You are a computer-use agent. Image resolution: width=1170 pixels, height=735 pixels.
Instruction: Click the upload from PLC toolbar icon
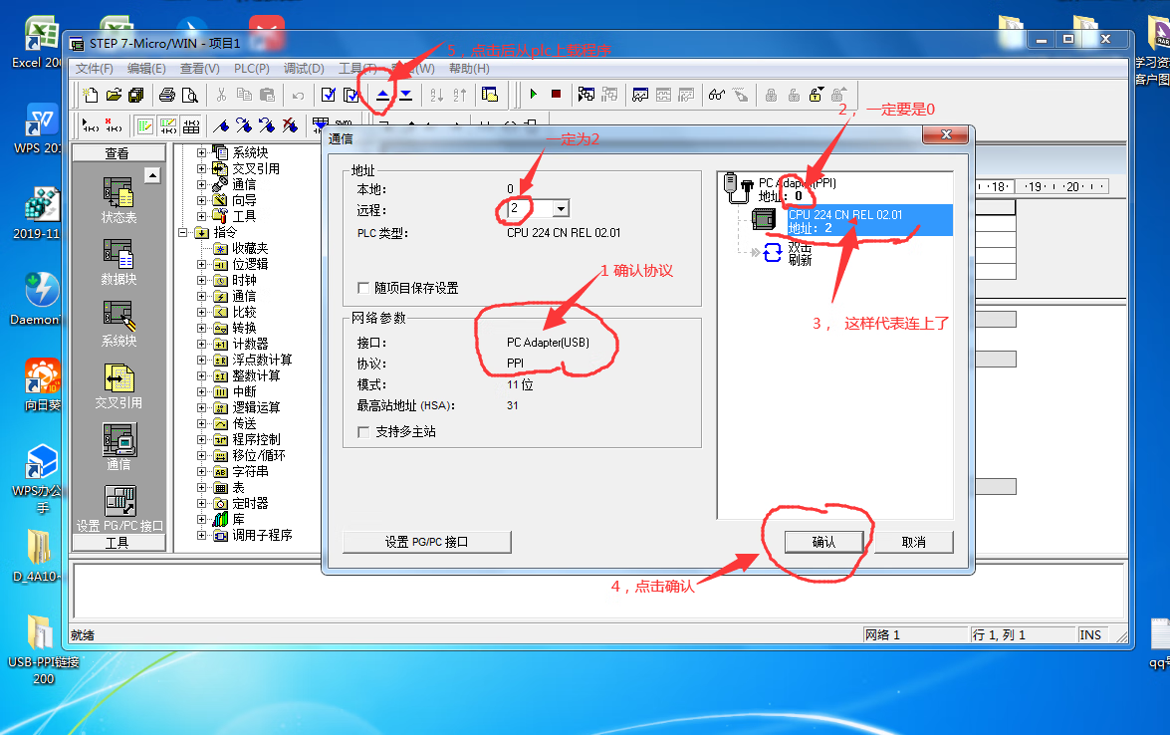[x=383, y=96]
